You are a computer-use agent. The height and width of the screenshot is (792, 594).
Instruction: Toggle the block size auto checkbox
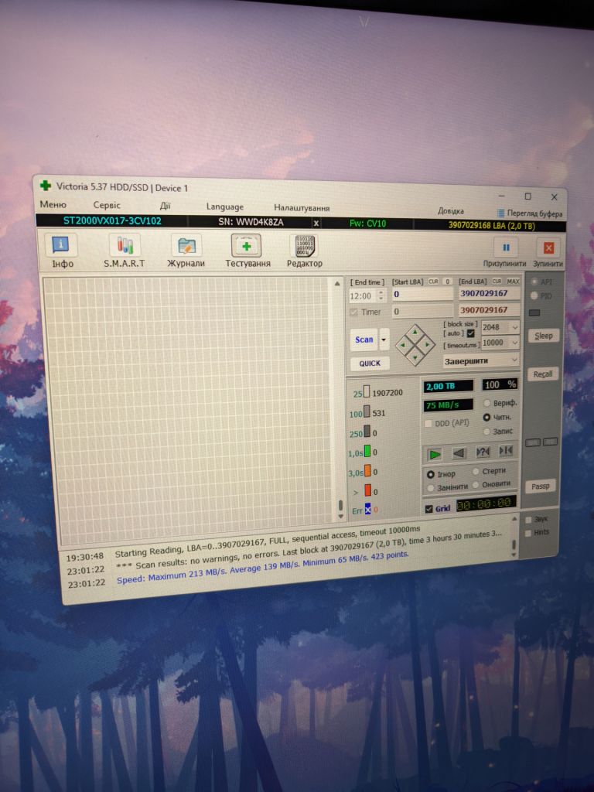(x=471, y=333)
